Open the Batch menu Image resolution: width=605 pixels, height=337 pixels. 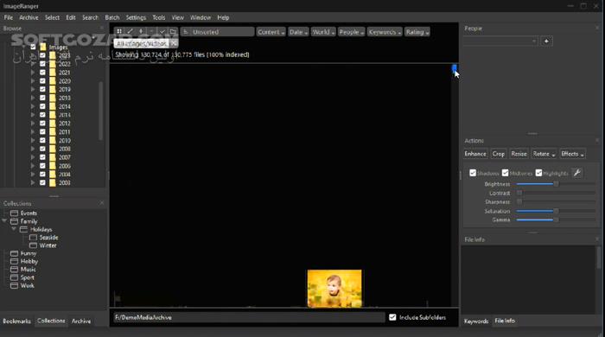tap(112, 18)
